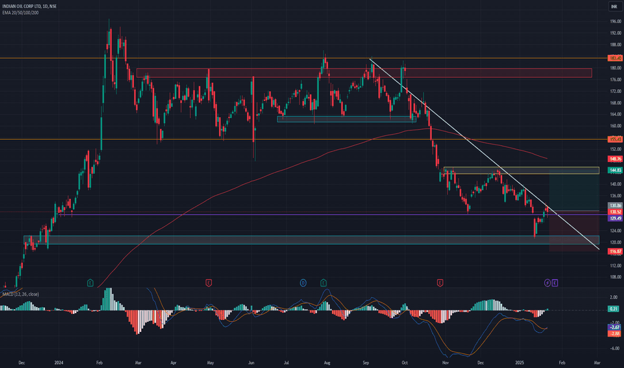The width and height of the screenshot is (624, 368).
Task: Select the white descending trendline
Action: click(x=484, y=155)
